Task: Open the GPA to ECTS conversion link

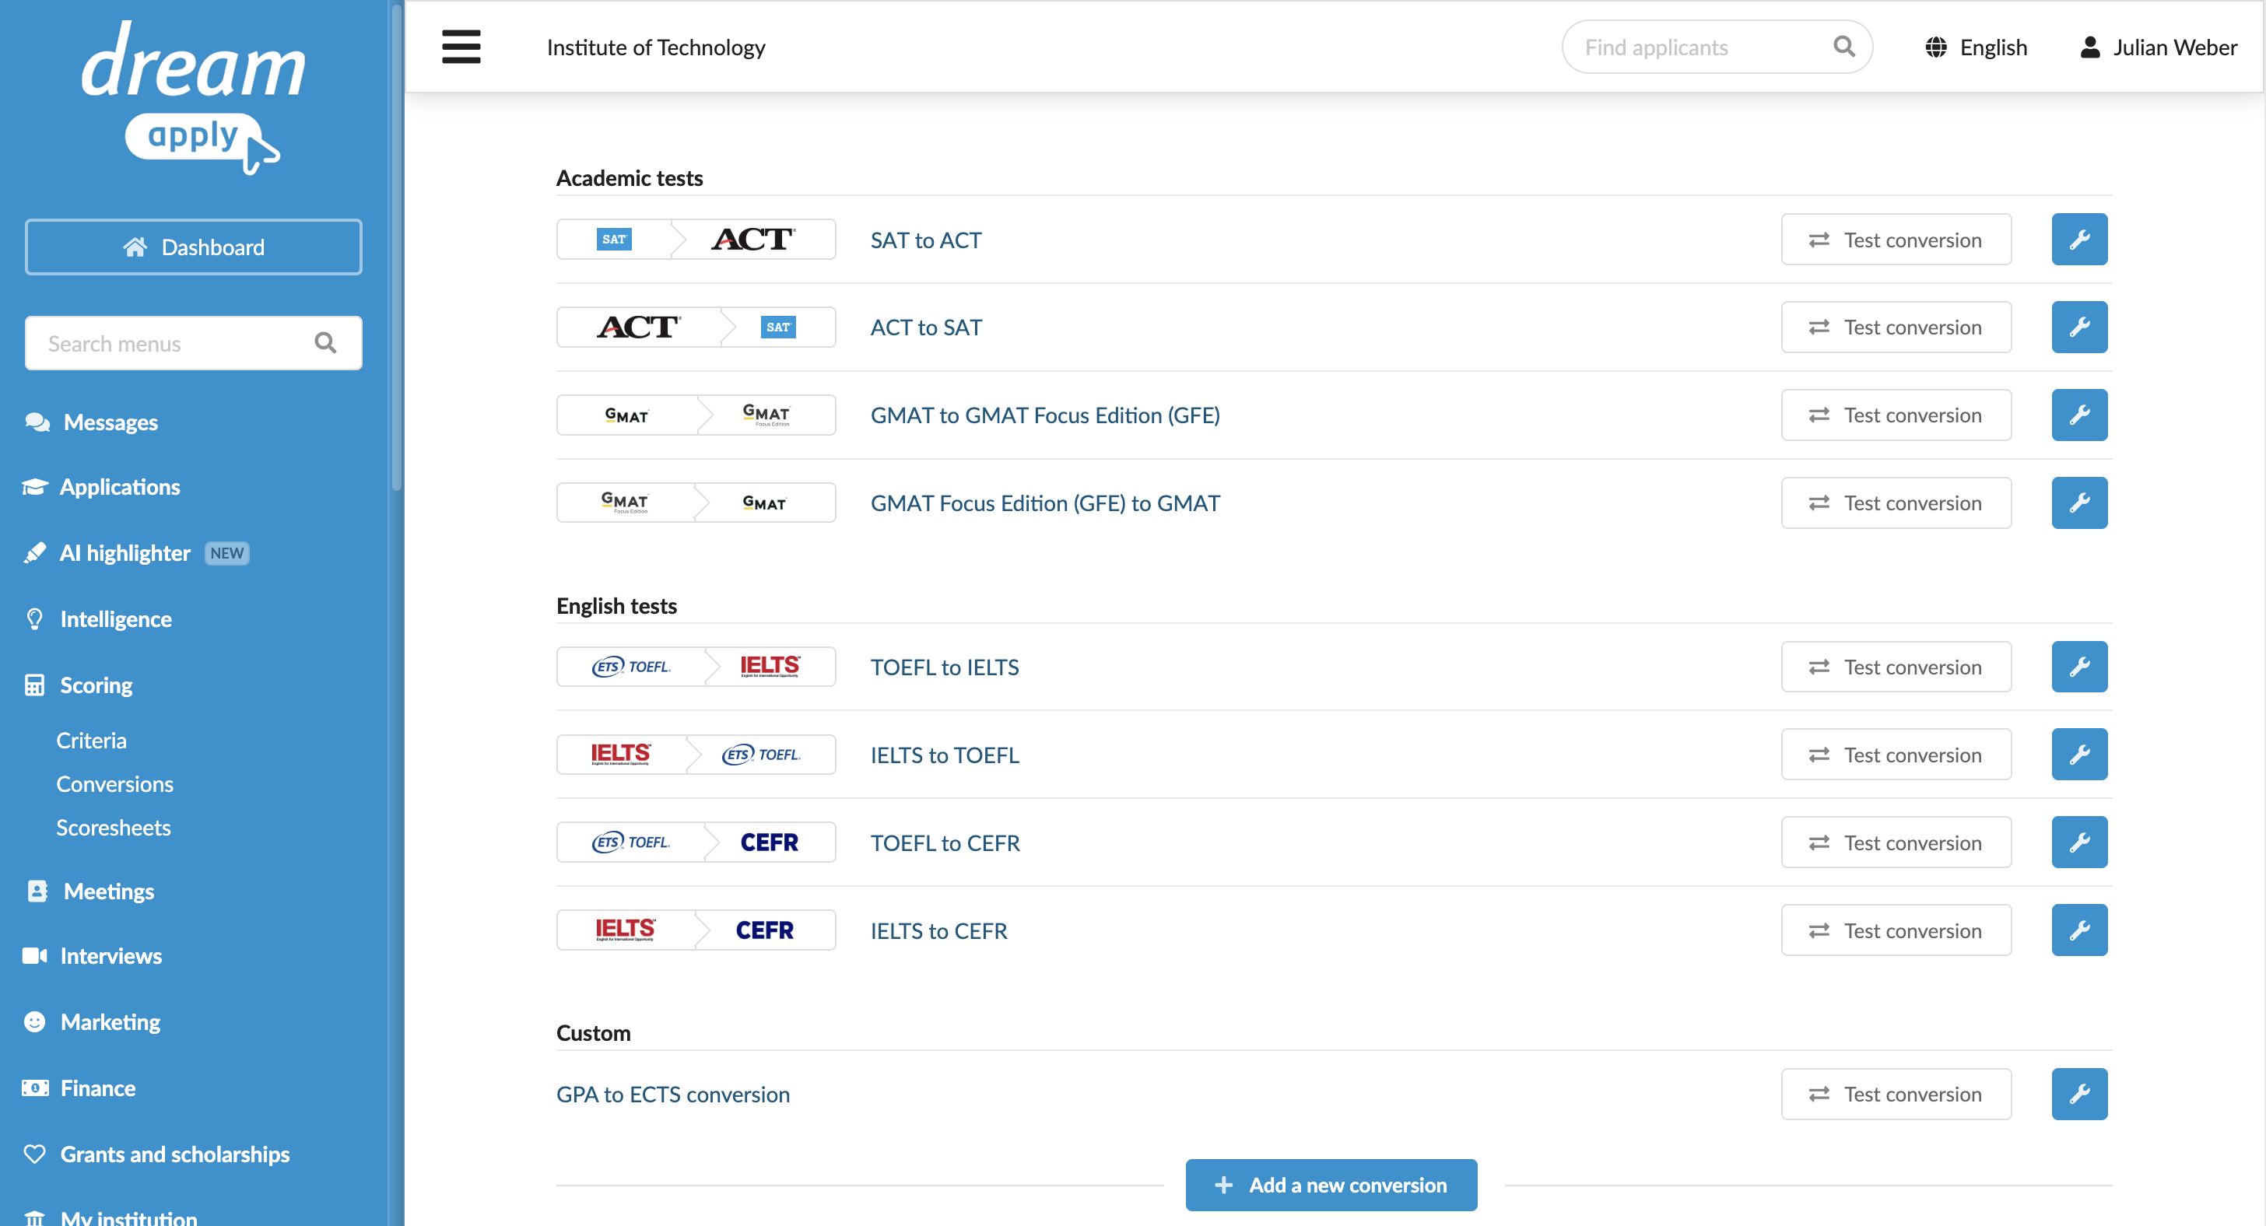Action: (x=673, y=1094)
